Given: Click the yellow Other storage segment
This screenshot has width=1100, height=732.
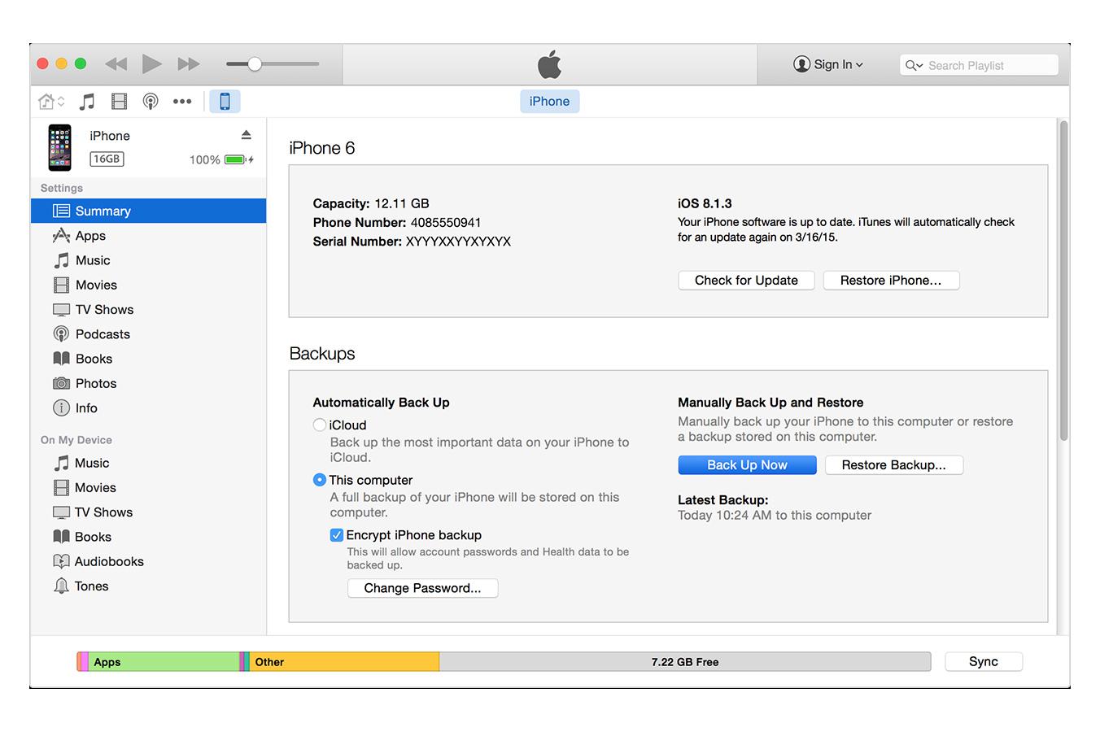Looking at the screenshot, I should (x=344, y=662).
